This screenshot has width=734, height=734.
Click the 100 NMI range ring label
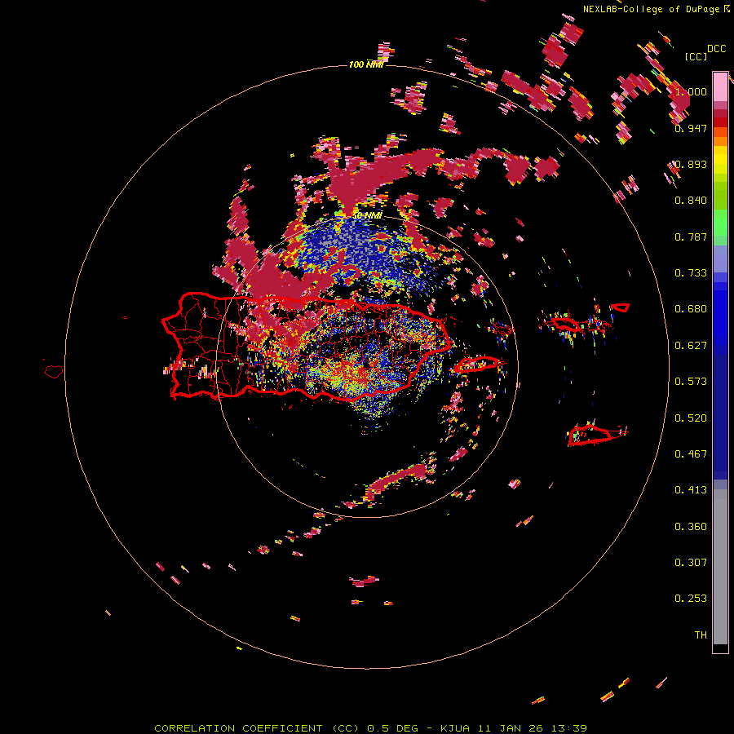(x=366, y=64)
